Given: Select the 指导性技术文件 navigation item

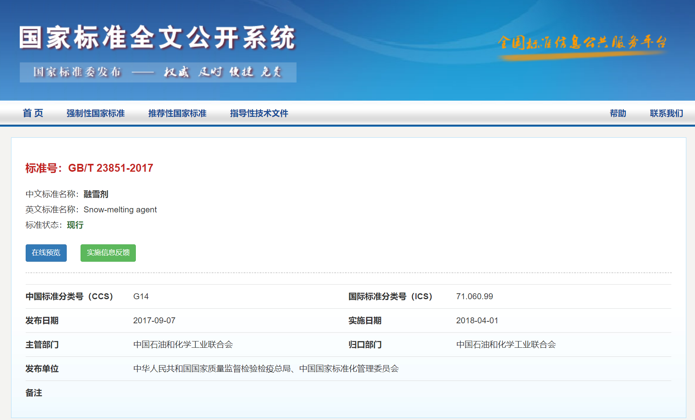Looking at the screenshot, I should coord(259,113).
